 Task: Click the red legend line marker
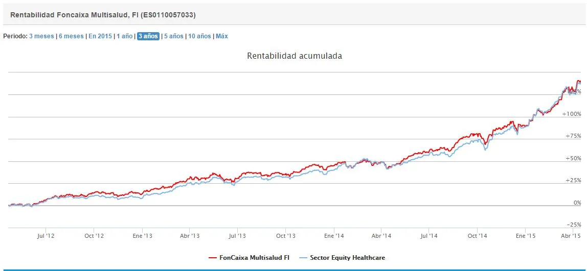coord(213,258)
